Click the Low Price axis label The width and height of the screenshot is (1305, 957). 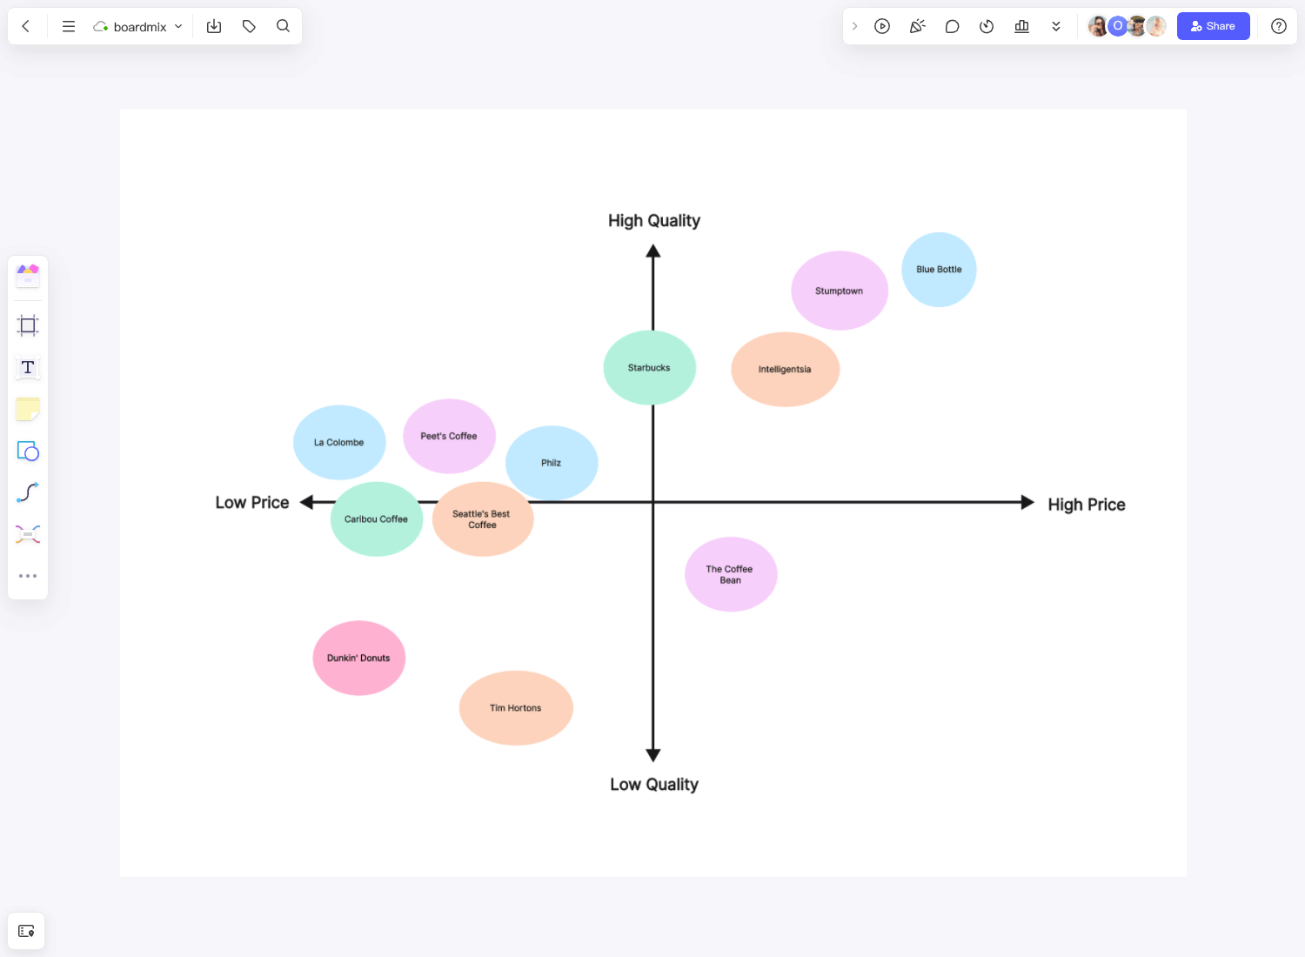(x=252, y=503)
